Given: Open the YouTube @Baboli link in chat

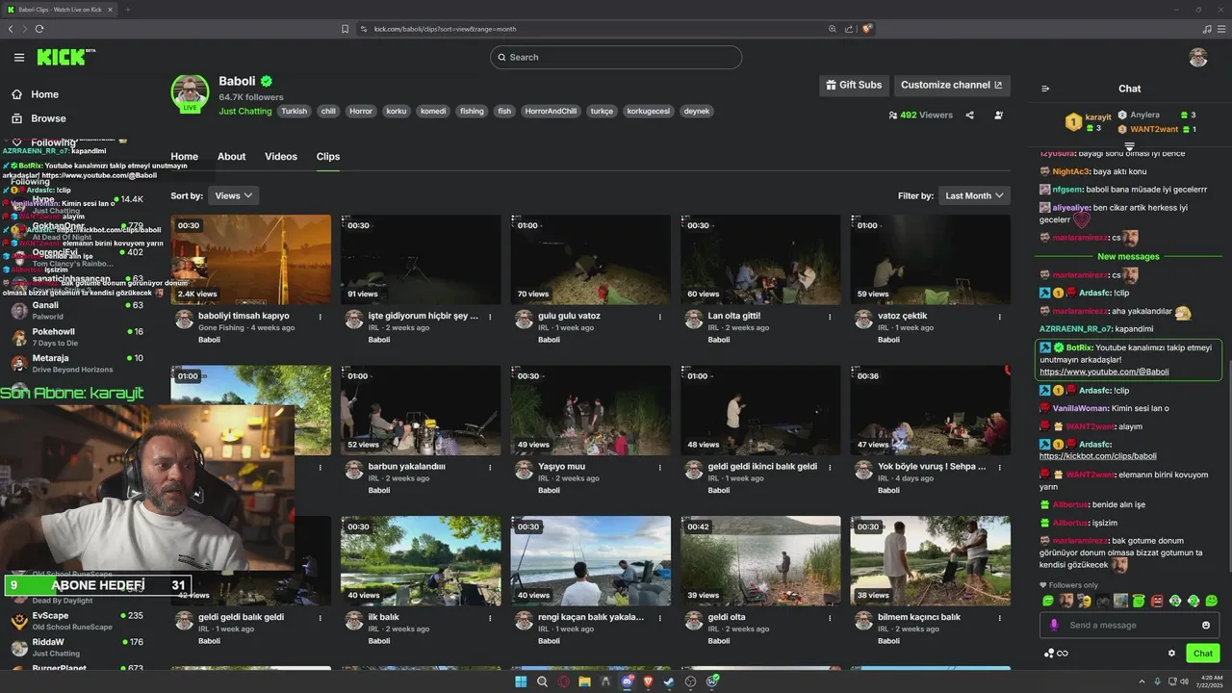Looking at the screenshot, I should click(x=1104, y=372).
